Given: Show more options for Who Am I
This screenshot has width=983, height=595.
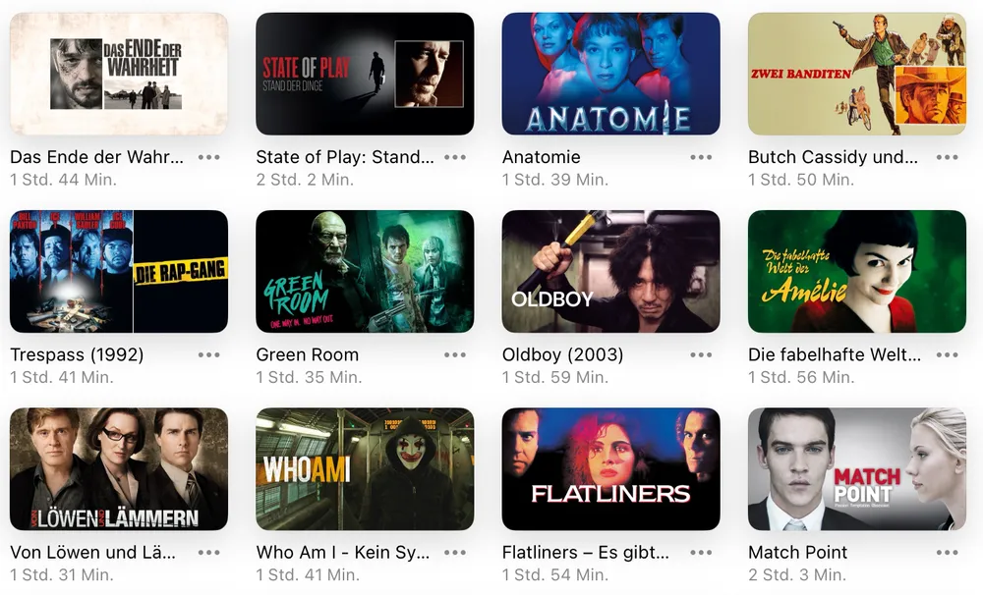Looking at the screenshot, I should pos(454,553).
